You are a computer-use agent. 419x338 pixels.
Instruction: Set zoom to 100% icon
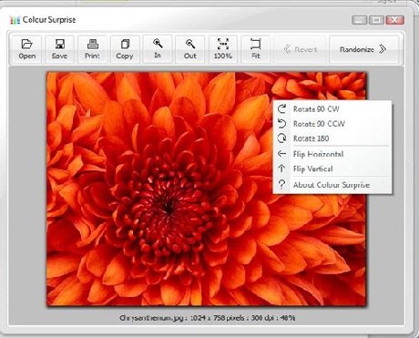(x=223, y=49)
